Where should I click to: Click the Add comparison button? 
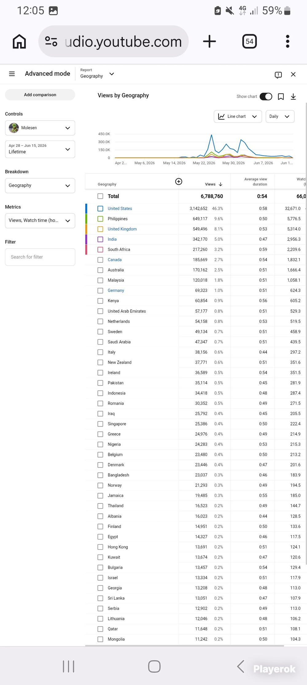pos(40,95)
